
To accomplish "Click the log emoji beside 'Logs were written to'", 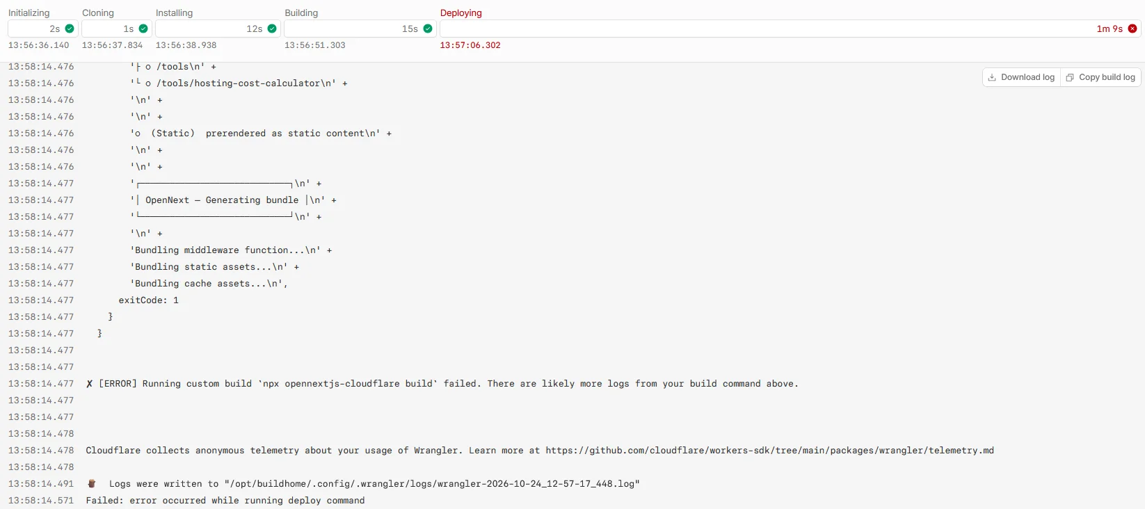I will click(x=92, y=483).
